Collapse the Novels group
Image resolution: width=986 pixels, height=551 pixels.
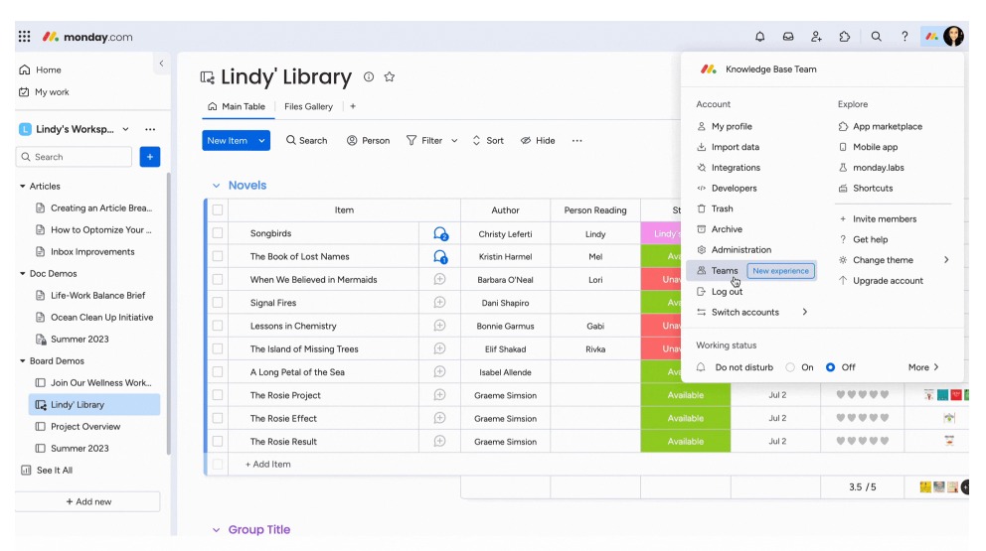(216, 186)
